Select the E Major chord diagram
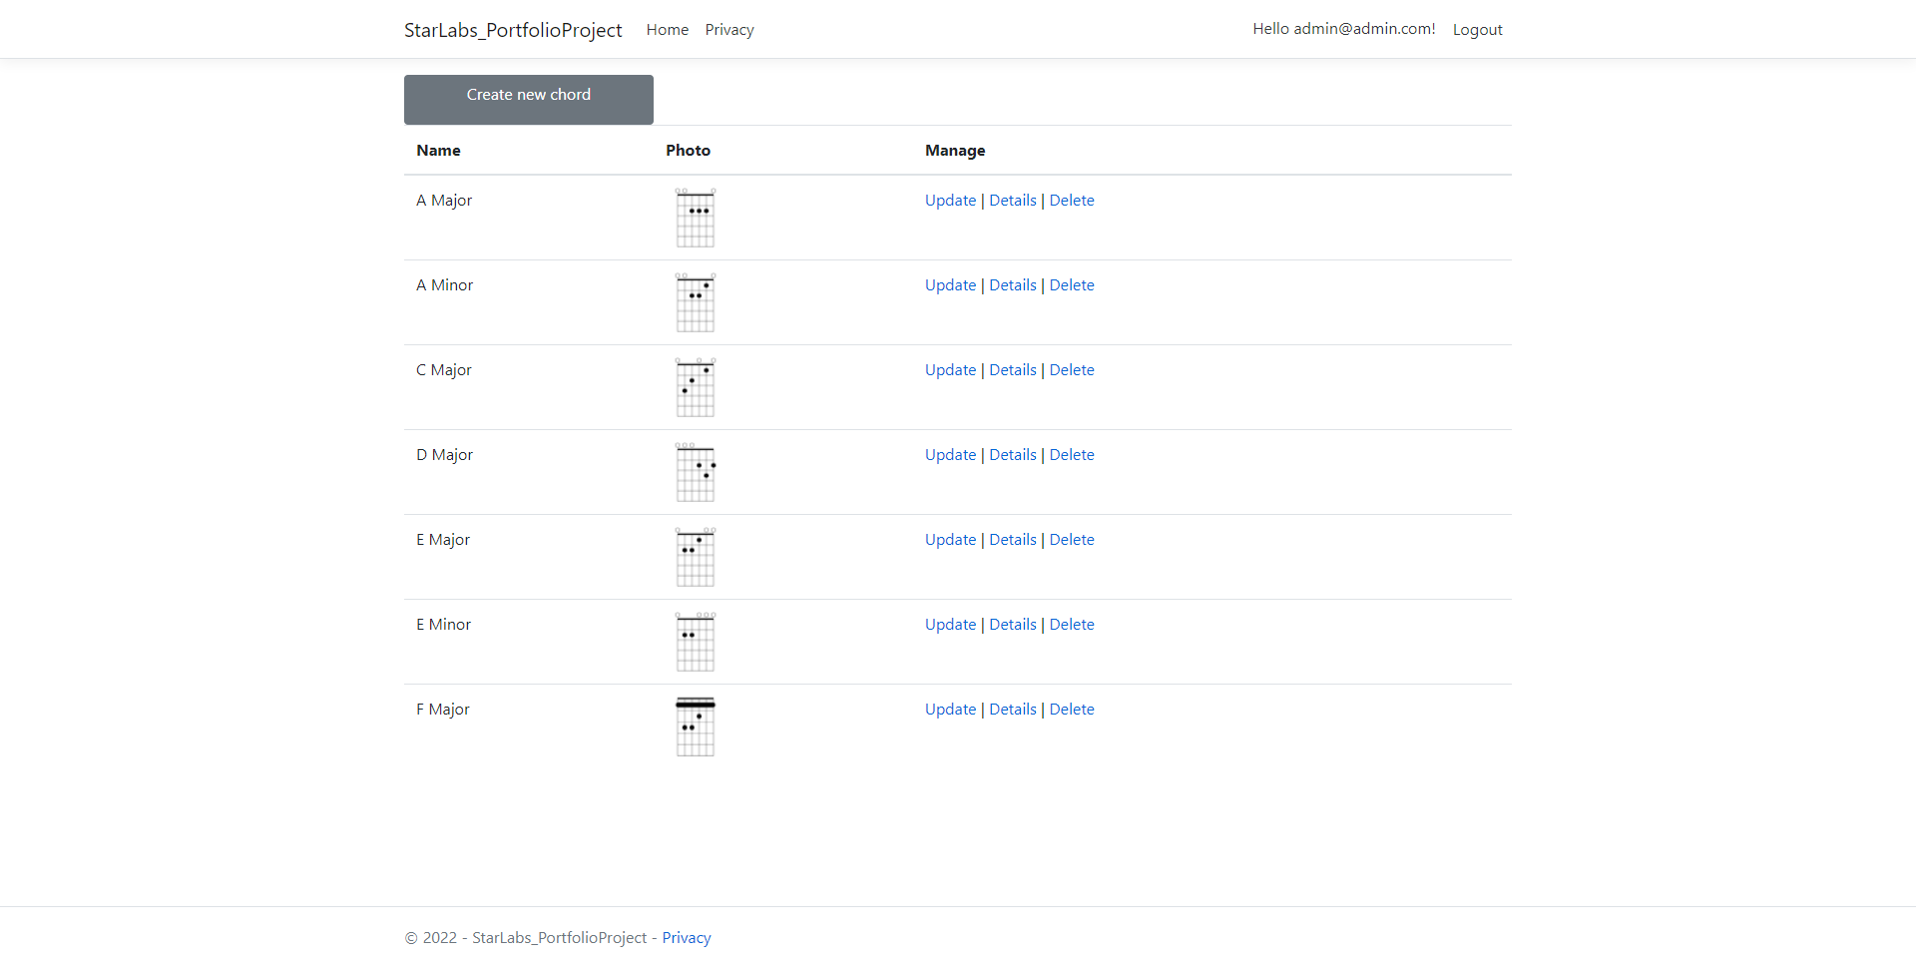The width and height of the screenshot is (1916, 967). (695, 557)
